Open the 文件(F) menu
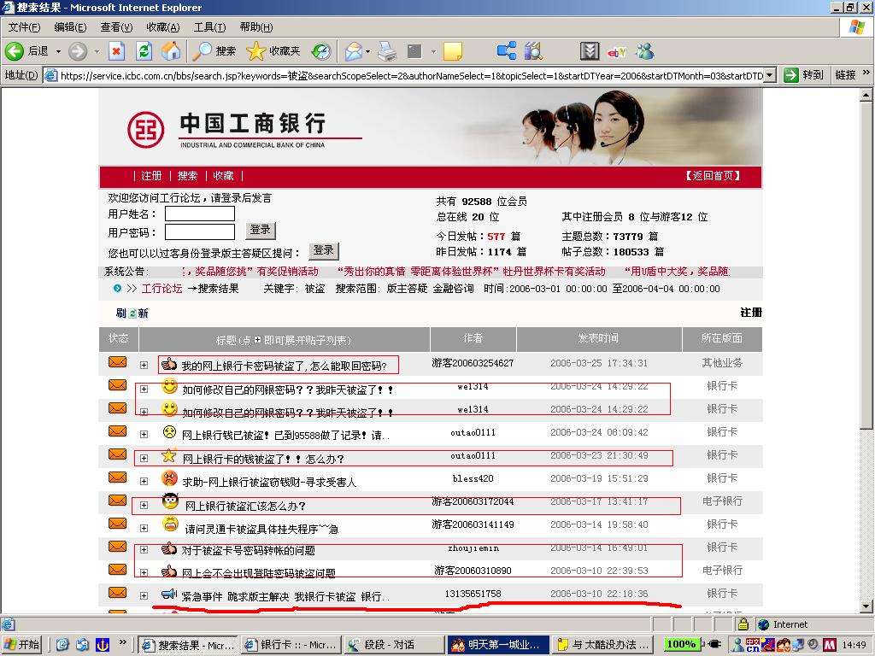The width and height of the screenshot is (875, 656). click(24, 27)
